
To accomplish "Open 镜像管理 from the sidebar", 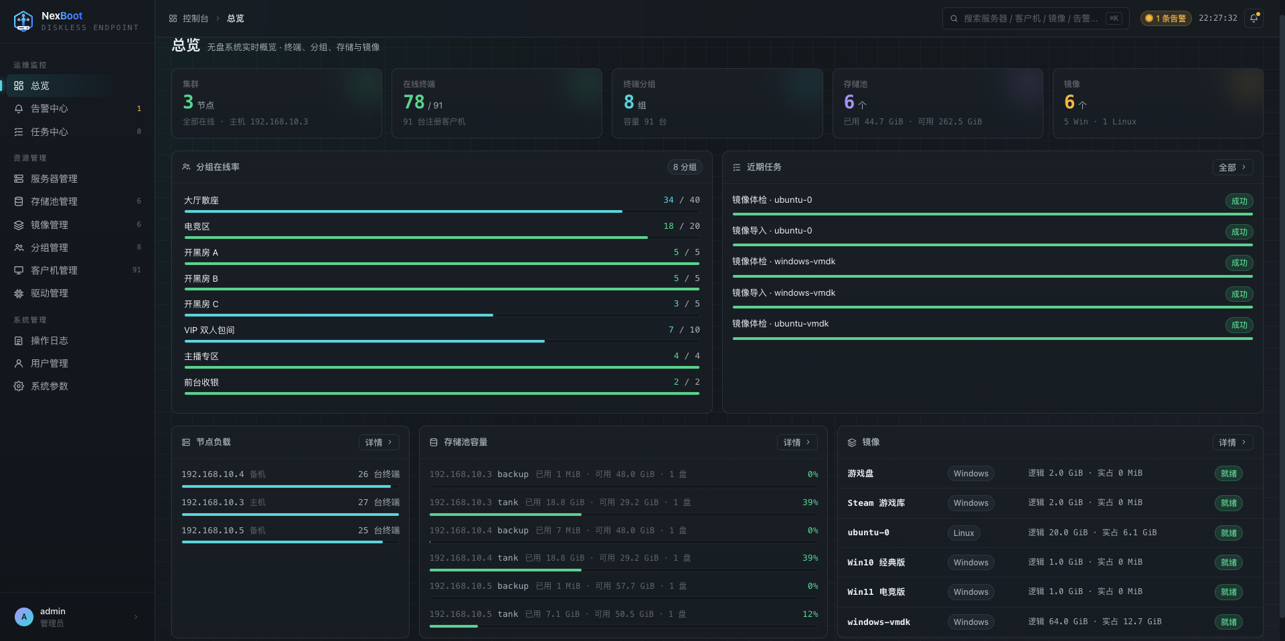I will [77, 225].
